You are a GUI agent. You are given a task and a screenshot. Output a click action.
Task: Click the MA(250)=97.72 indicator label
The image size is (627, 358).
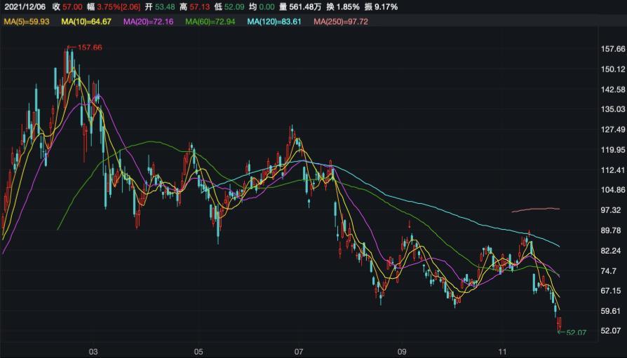coord(341,22)
